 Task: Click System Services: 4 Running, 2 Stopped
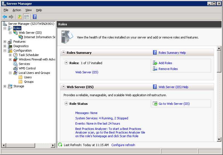pyautogui.click(x=102, y=118)
